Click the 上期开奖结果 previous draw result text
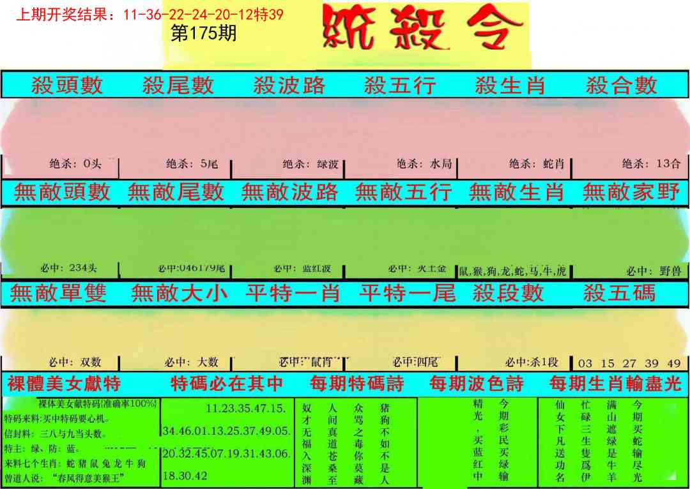The height and width of the screenshot is (489, 690). coord(149,14)
